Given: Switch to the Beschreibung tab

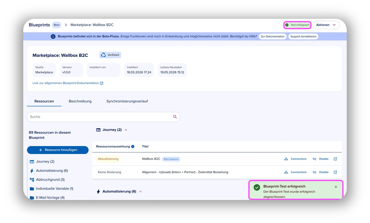Looking at the screenshot, I should click(80, 101).
